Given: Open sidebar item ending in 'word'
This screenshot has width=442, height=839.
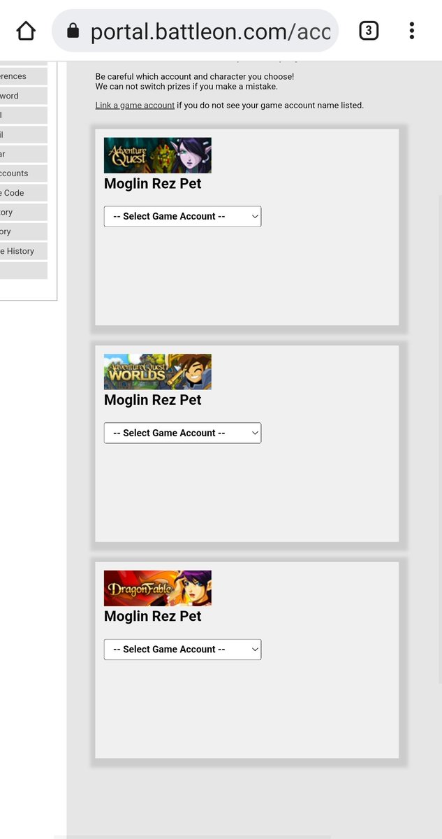Looking at the screenshot, I should 23,96.
